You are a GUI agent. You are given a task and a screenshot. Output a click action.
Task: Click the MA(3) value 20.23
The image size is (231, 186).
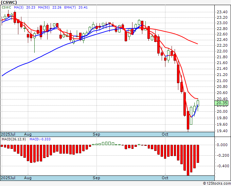(x=31, y=7)
